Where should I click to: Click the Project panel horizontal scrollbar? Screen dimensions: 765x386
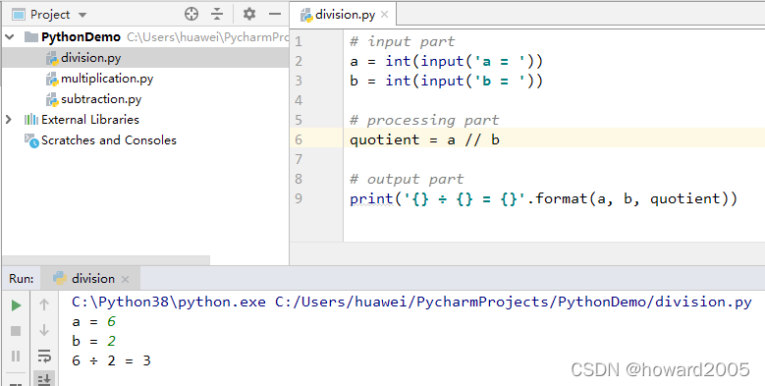pos(106,260)
